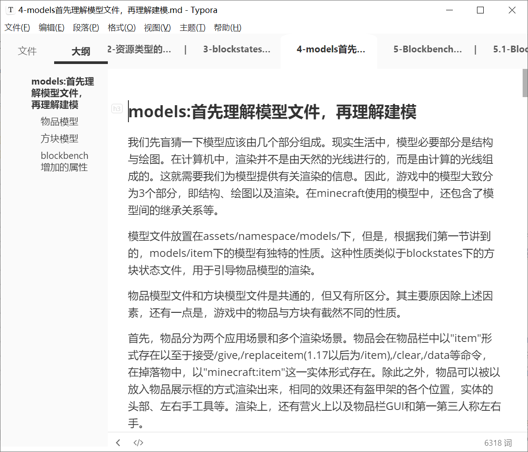Open the 文件(F) menu
Image resolution: width=528 pixels, height=452 pixels.
pyautogui.click(x=17, y=28)
